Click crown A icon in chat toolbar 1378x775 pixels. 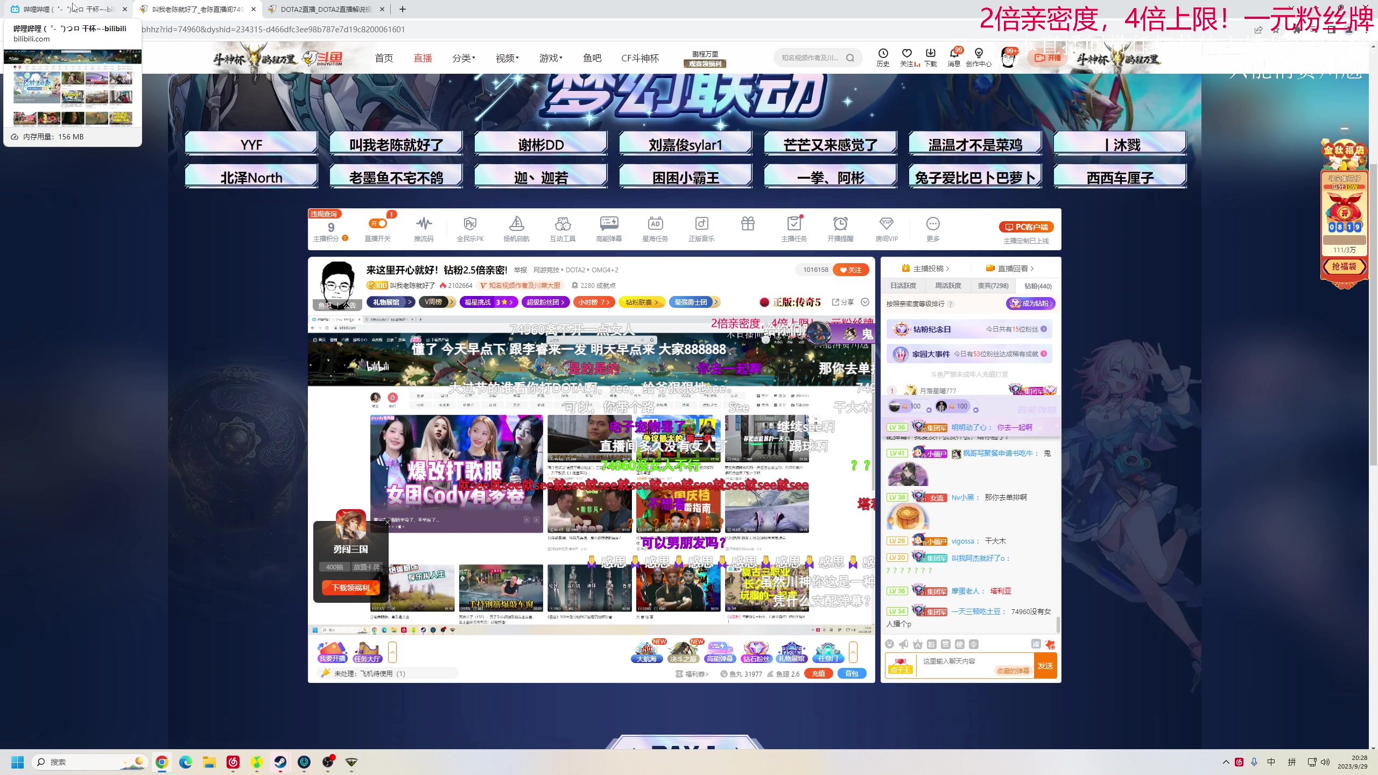tap(918, 644)
